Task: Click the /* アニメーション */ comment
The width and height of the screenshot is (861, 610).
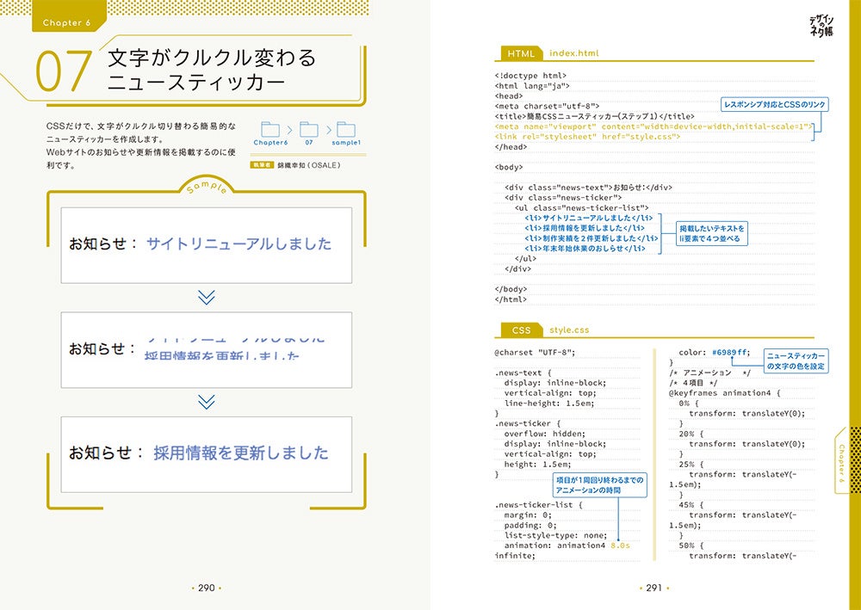Action: (710, 373)
